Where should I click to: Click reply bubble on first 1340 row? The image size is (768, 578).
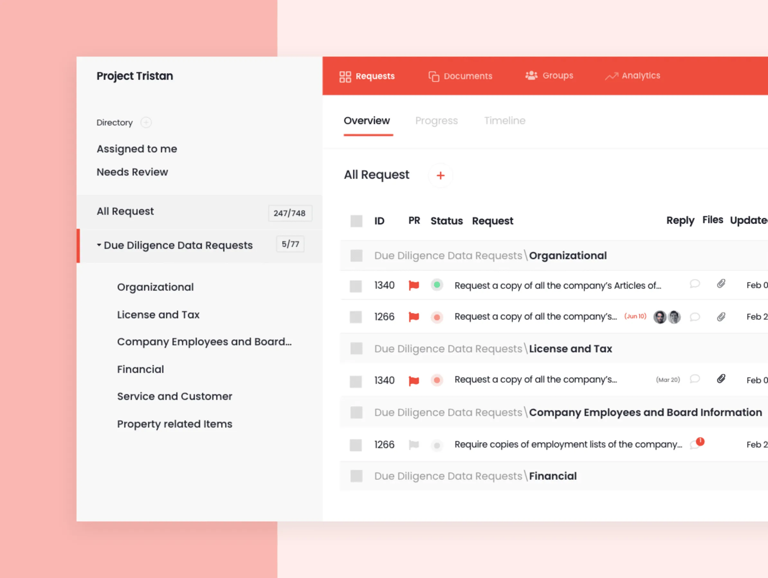coord(694,284)
